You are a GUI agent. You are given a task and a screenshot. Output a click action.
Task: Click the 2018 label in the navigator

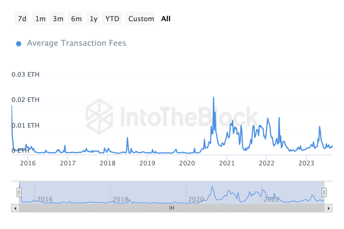(x=120, y=199)
